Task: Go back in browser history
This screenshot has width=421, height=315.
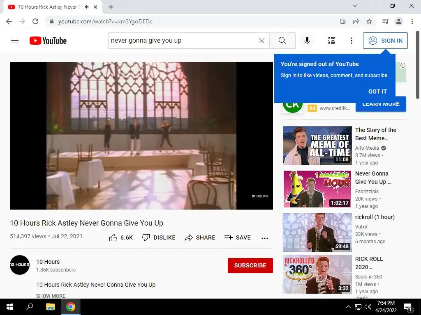Action: (x=9, y=21)
